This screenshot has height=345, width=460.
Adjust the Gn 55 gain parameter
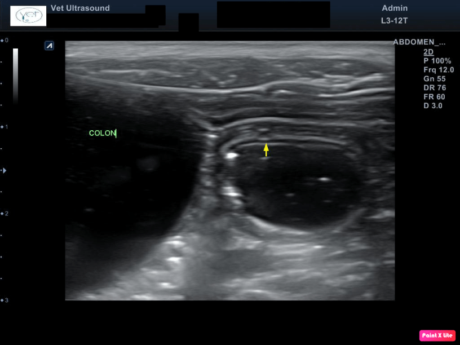tap(434, 79)
